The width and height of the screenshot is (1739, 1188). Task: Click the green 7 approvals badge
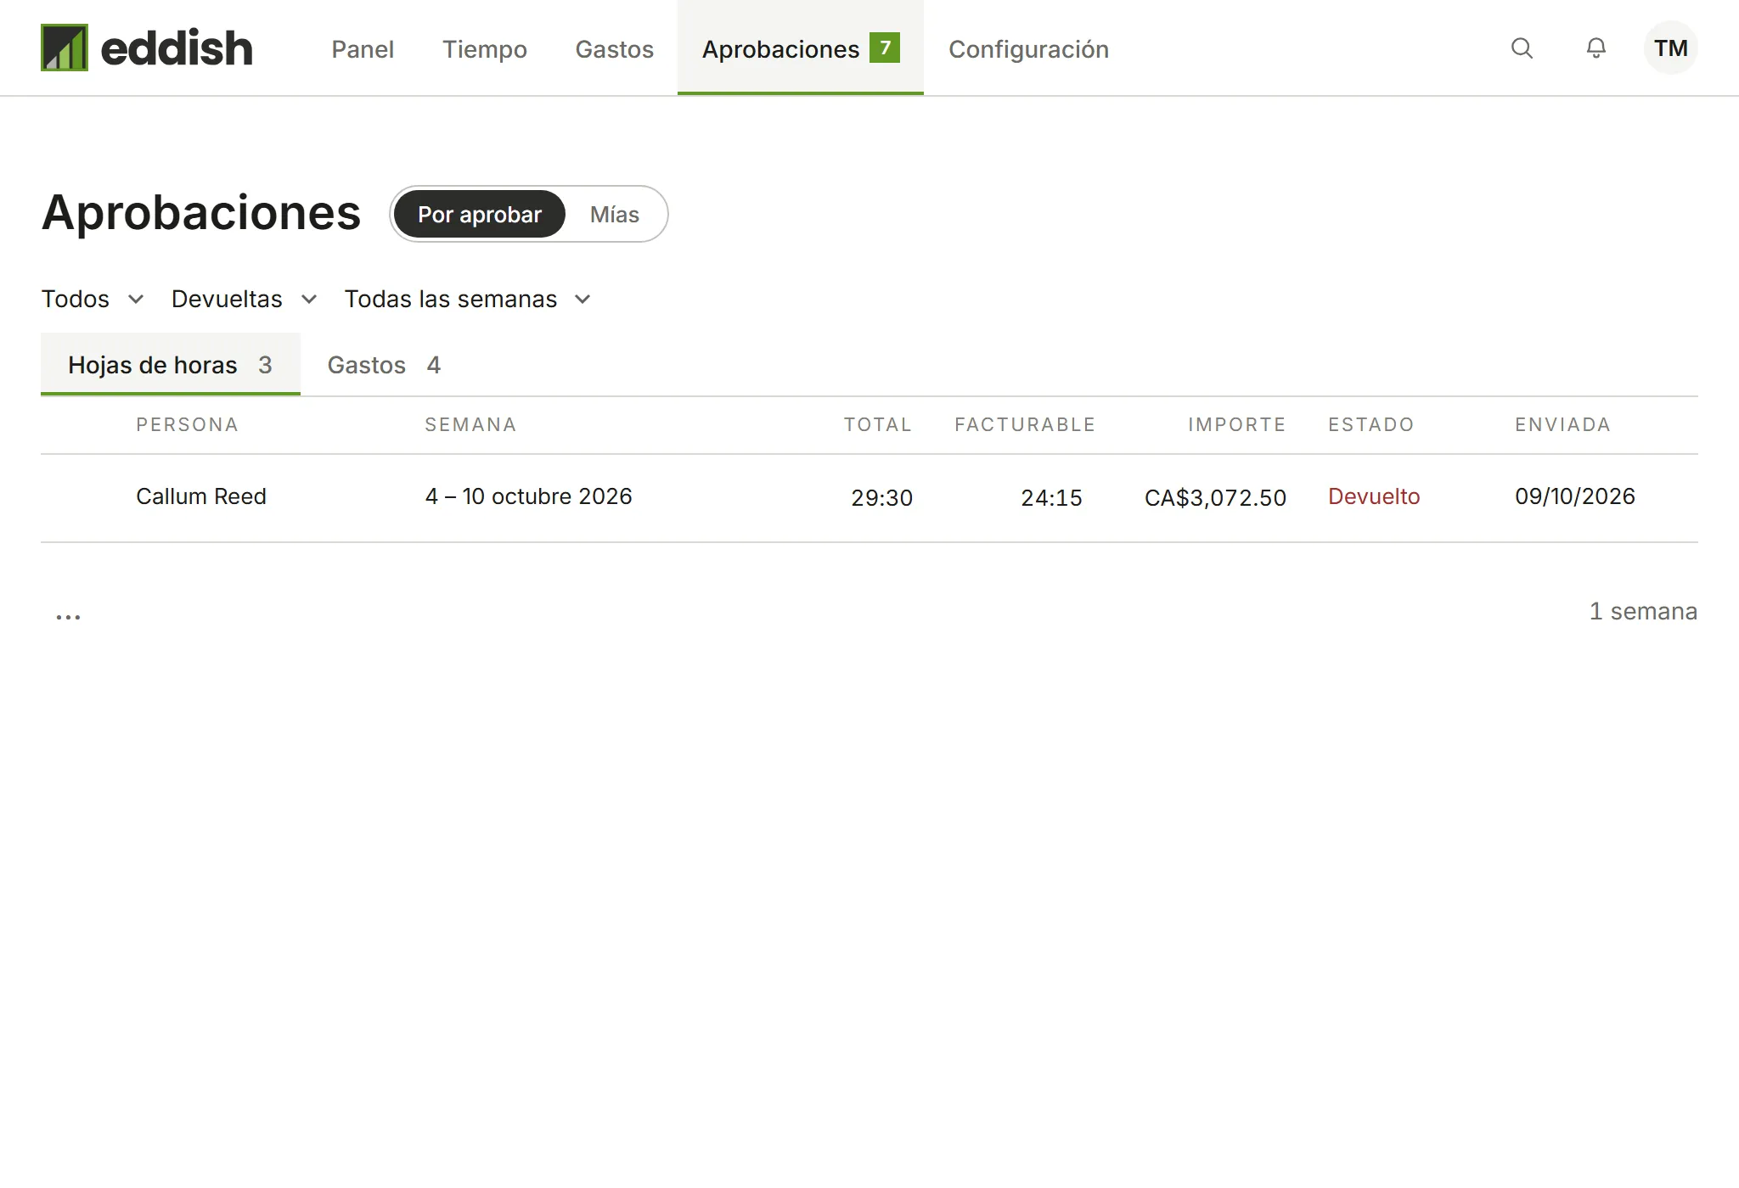(884, 48)
